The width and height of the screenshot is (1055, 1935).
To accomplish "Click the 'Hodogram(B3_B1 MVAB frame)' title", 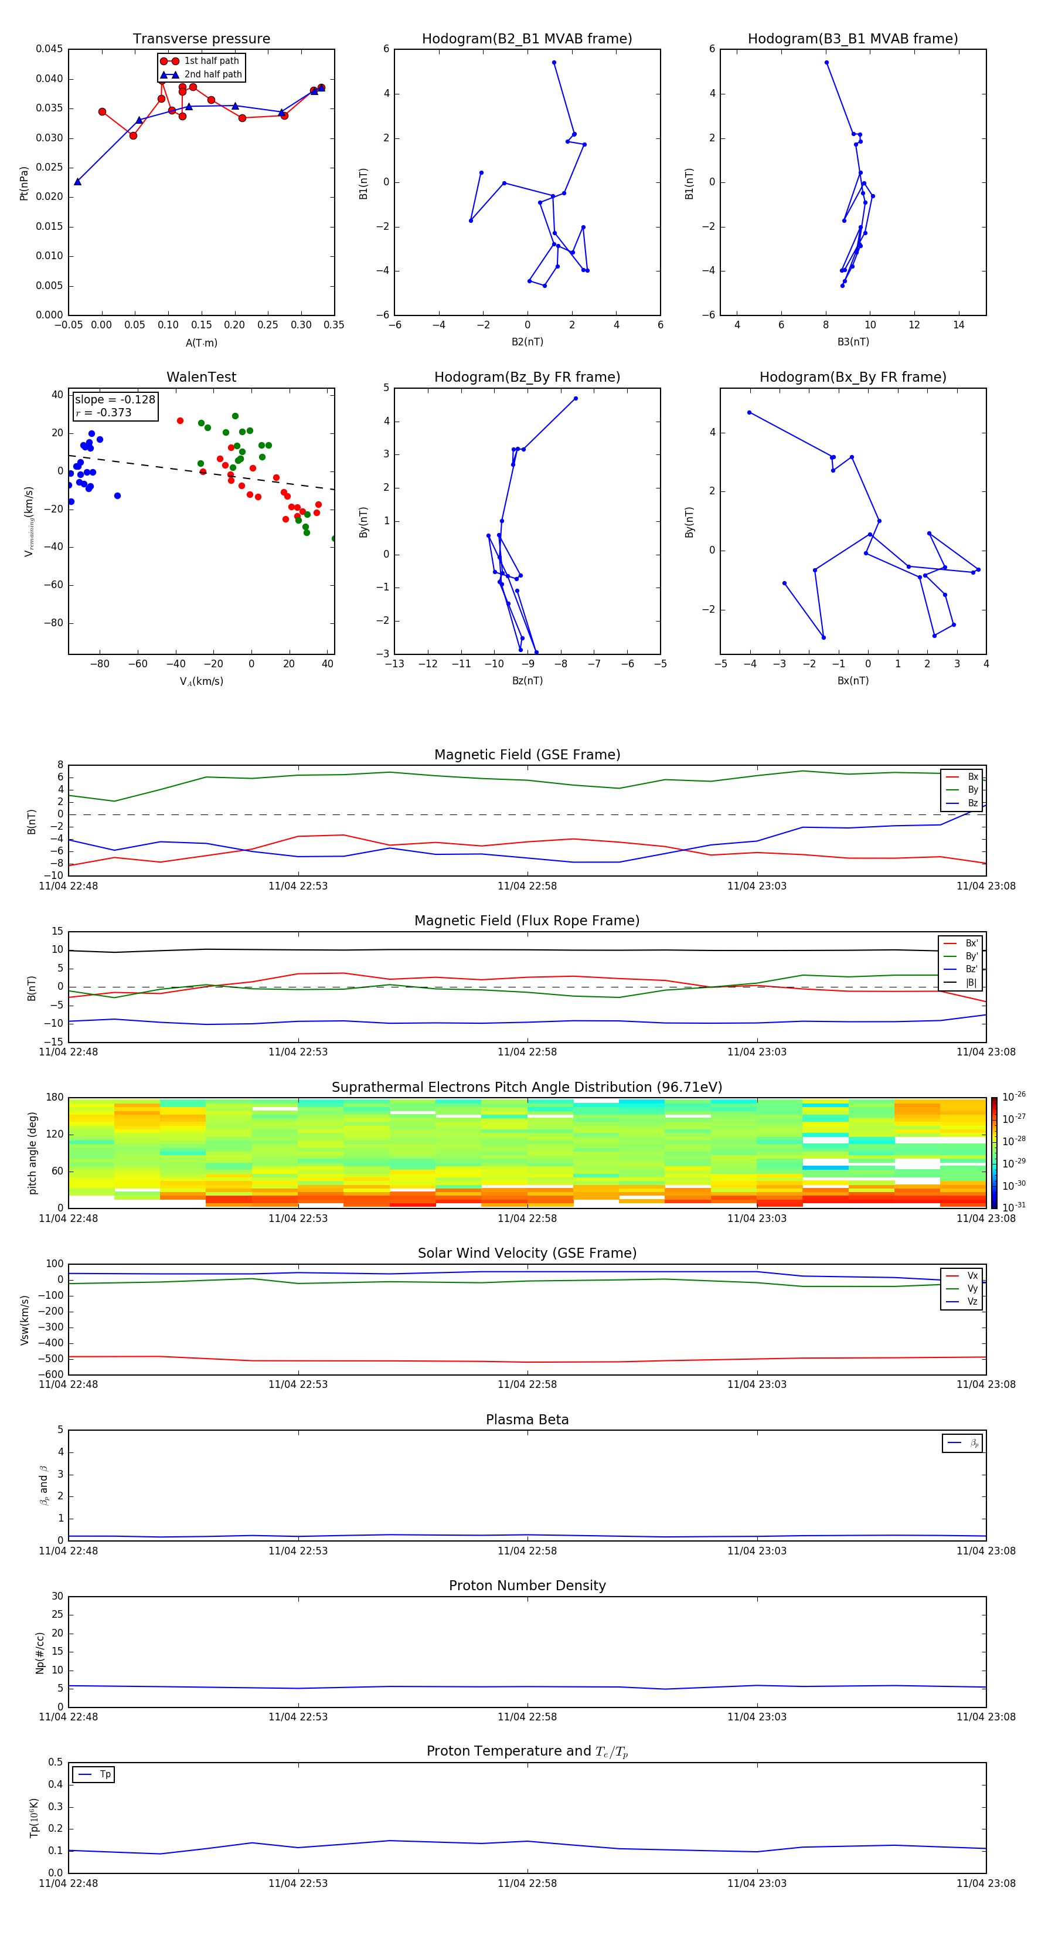I will 853,39.
